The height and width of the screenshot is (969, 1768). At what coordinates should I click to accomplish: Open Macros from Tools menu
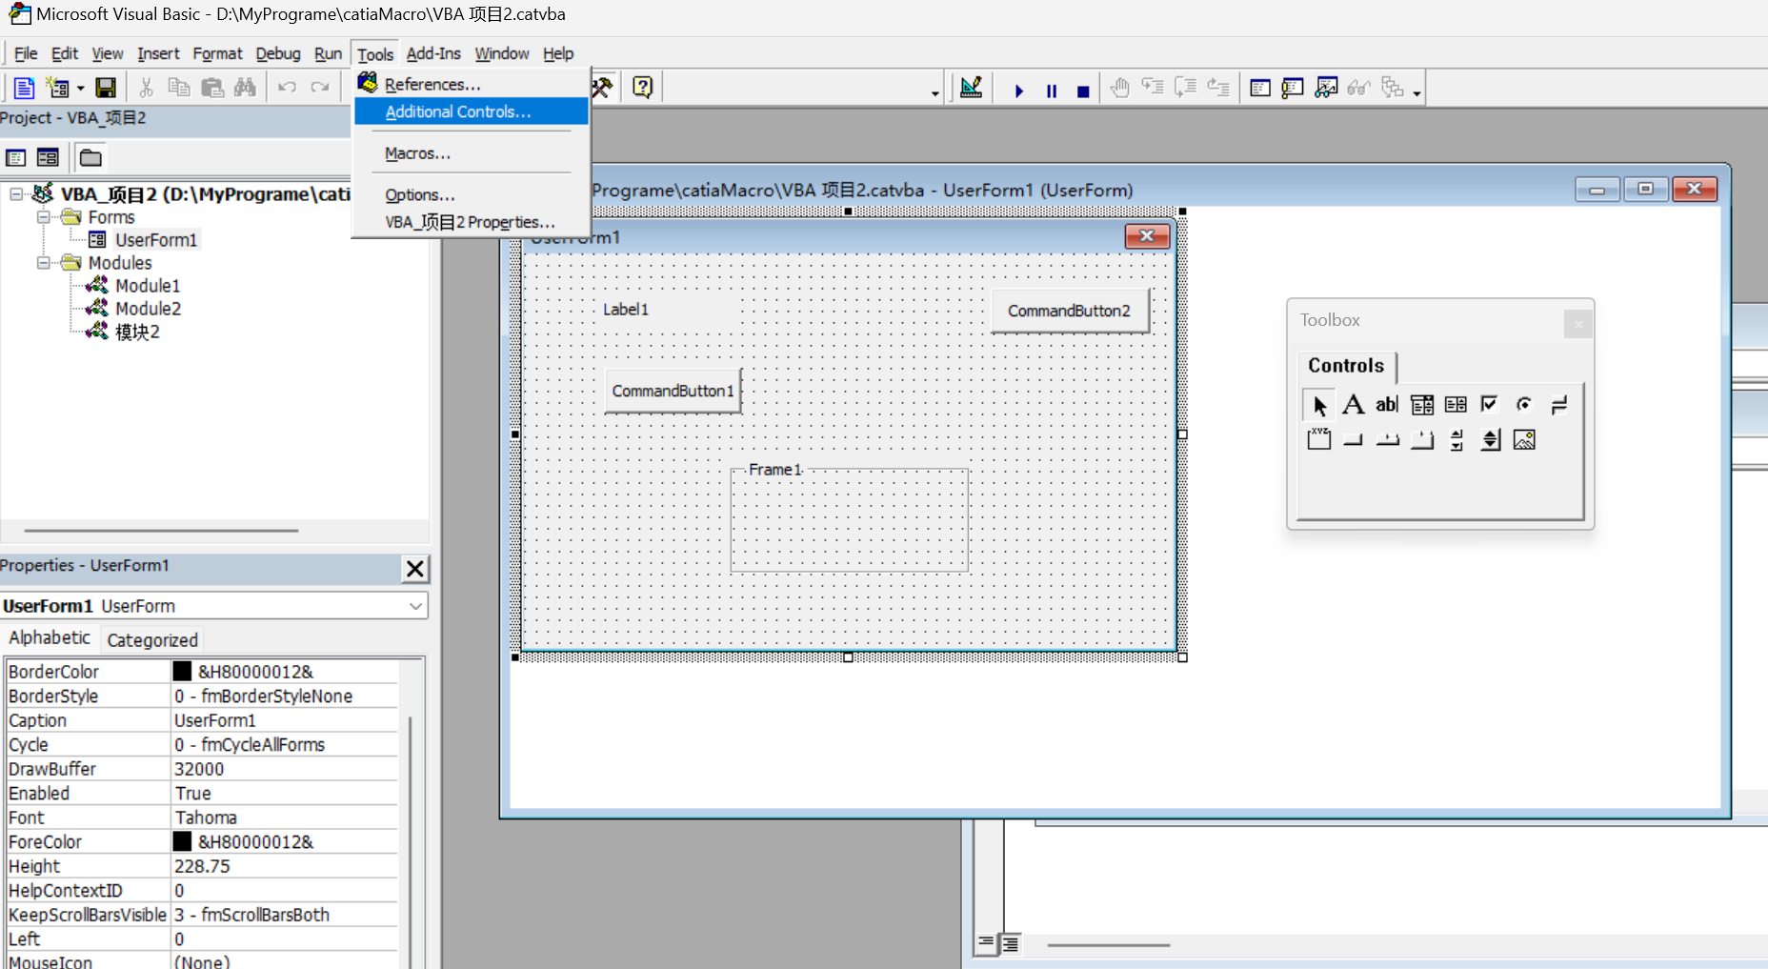[472, 153]
